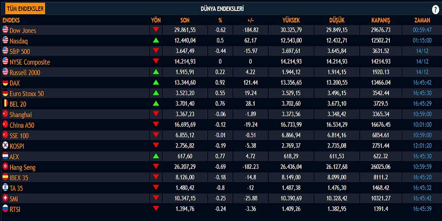Open the Shanghai index link

tap(21, 115)
